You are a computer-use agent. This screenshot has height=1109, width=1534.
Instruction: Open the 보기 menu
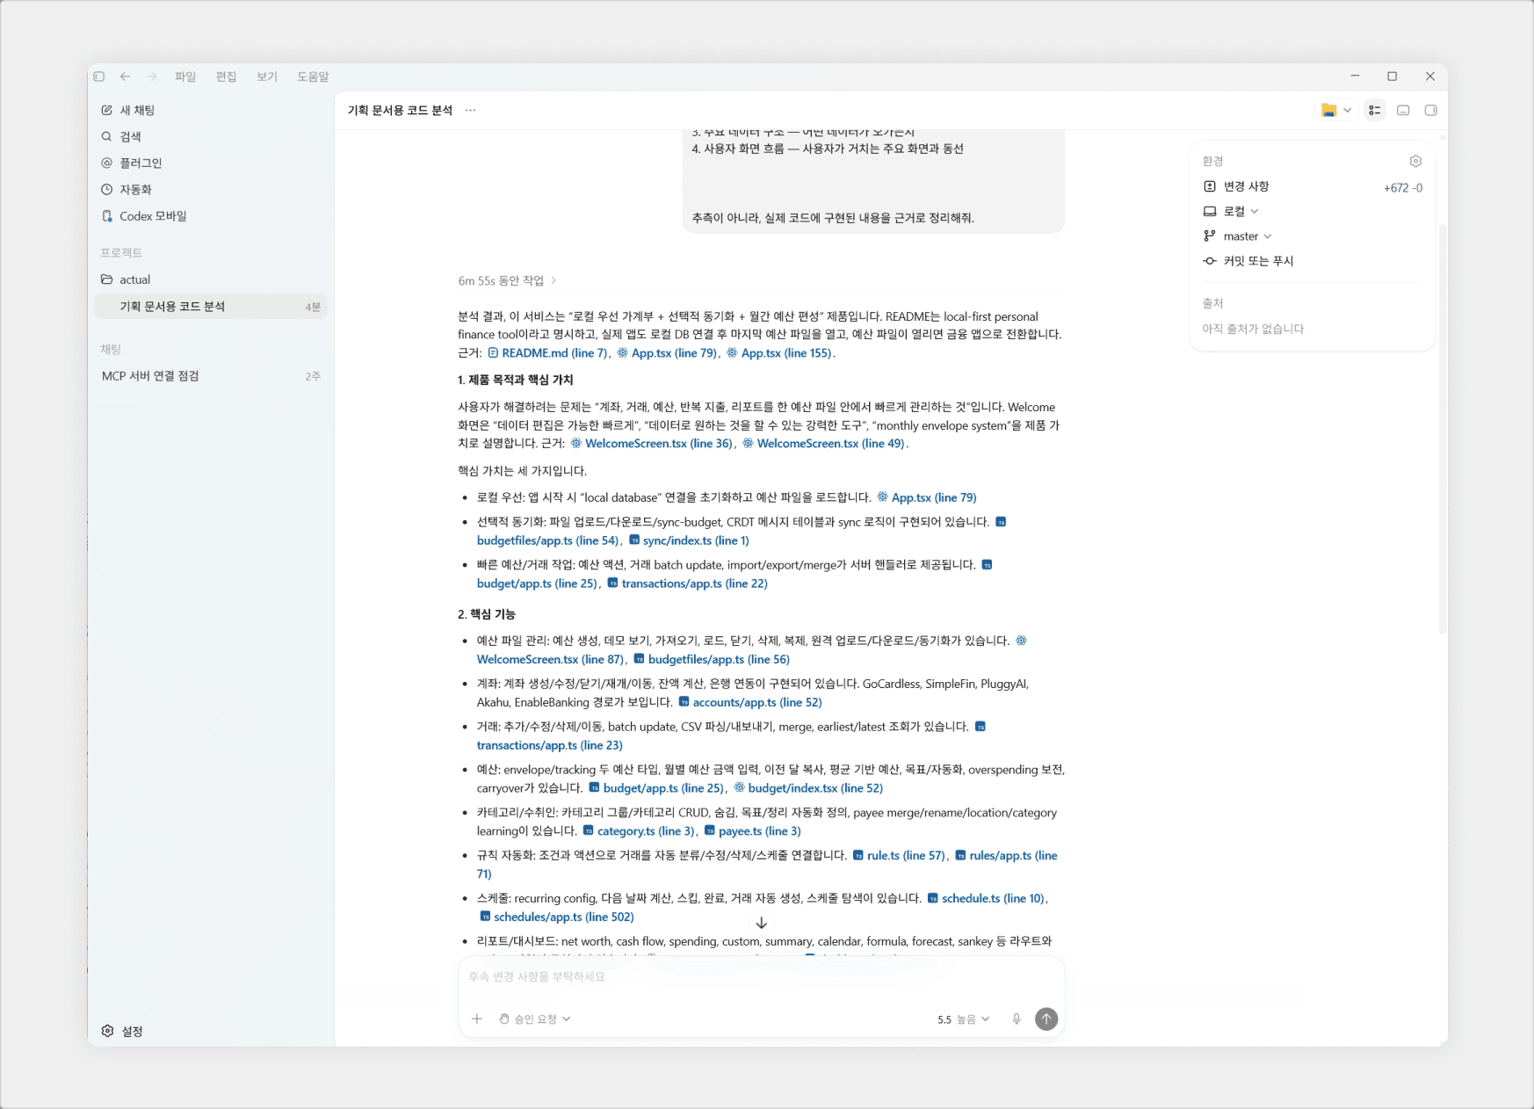[267, 76]
